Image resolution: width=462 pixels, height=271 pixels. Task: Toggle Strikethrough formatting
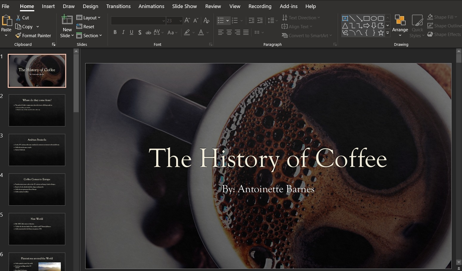pos(148,32)
